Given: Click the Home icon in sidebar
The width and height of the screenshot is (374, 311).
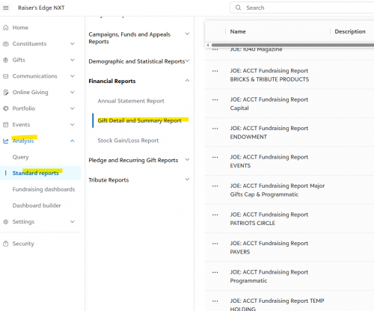Looking at the screenshot, I should point(5,28).
